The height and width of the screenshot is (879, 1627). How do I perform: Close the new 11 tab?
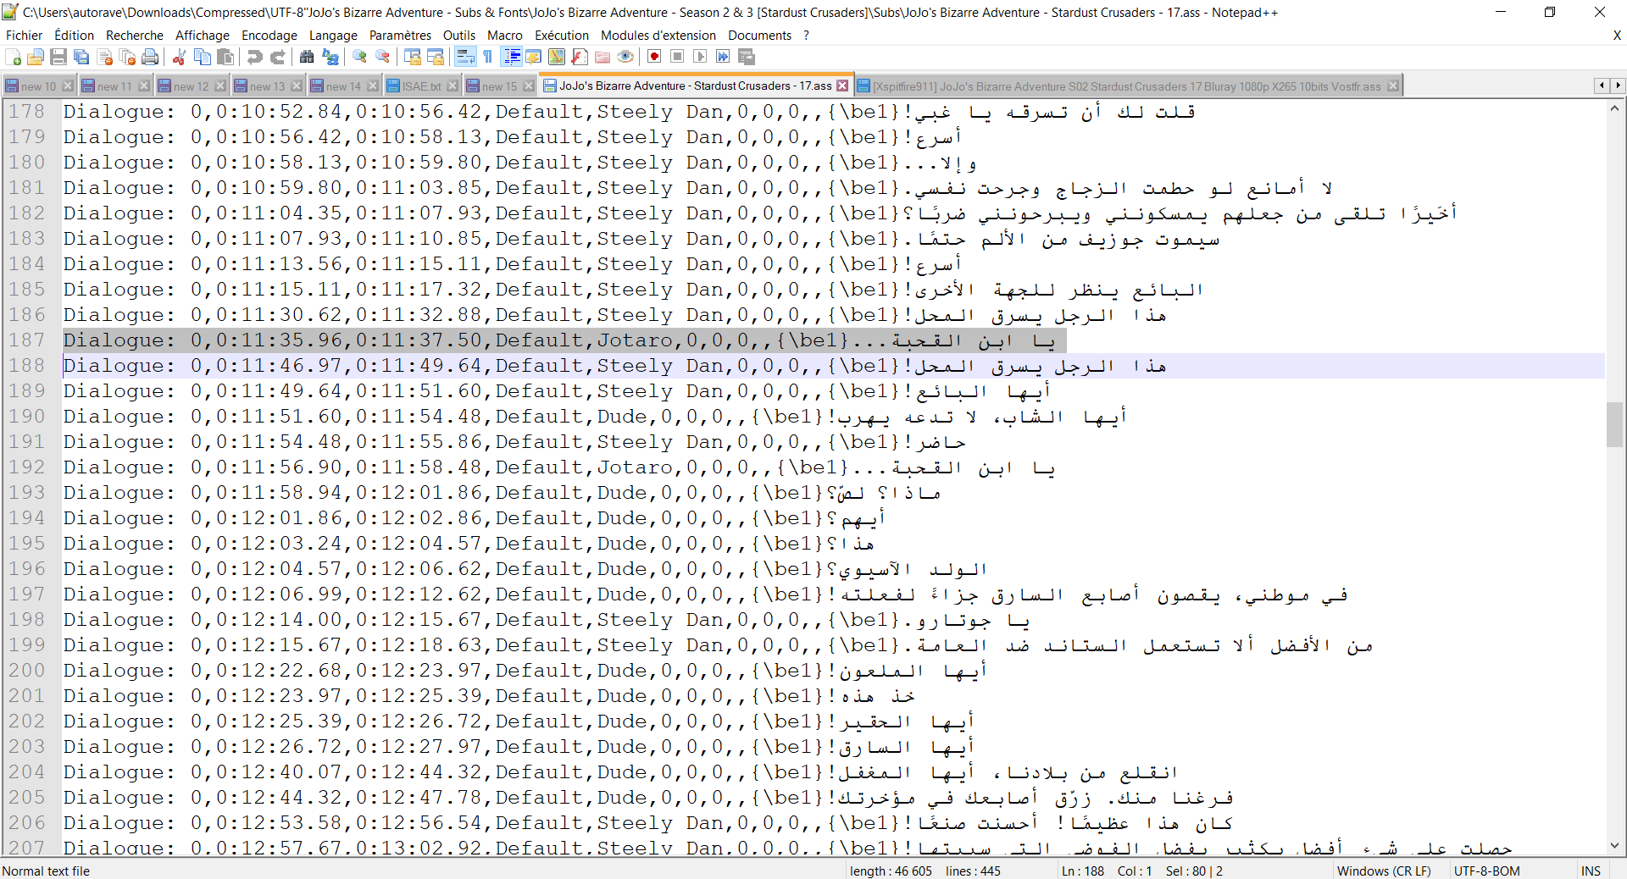tap(144, 86)
